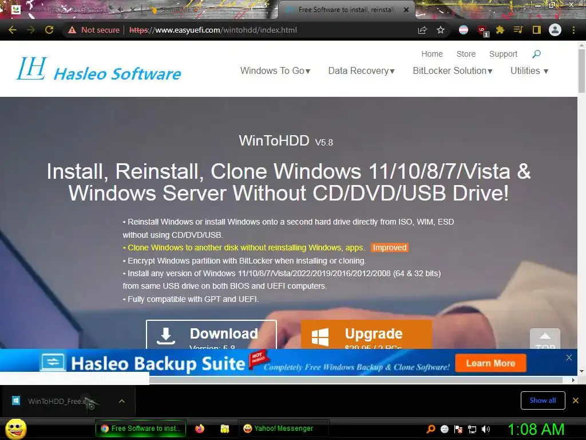Click the Download Version 5.8 button
This screenshot has height=440, width=586.
(x=211, y=335)
